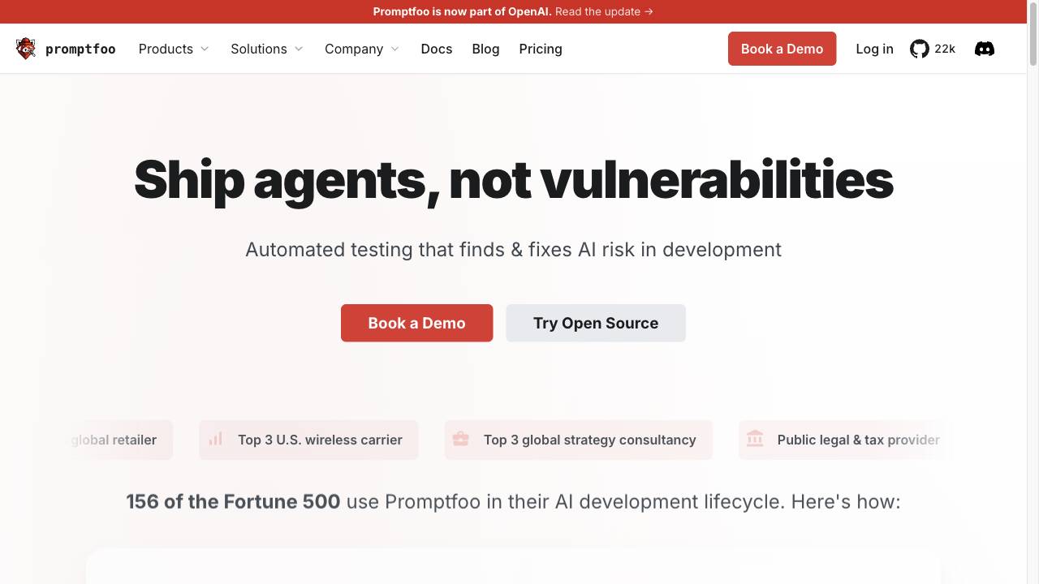1039x584 pixels.
Task: Click Log in link
Action: (x=874, y=49)
